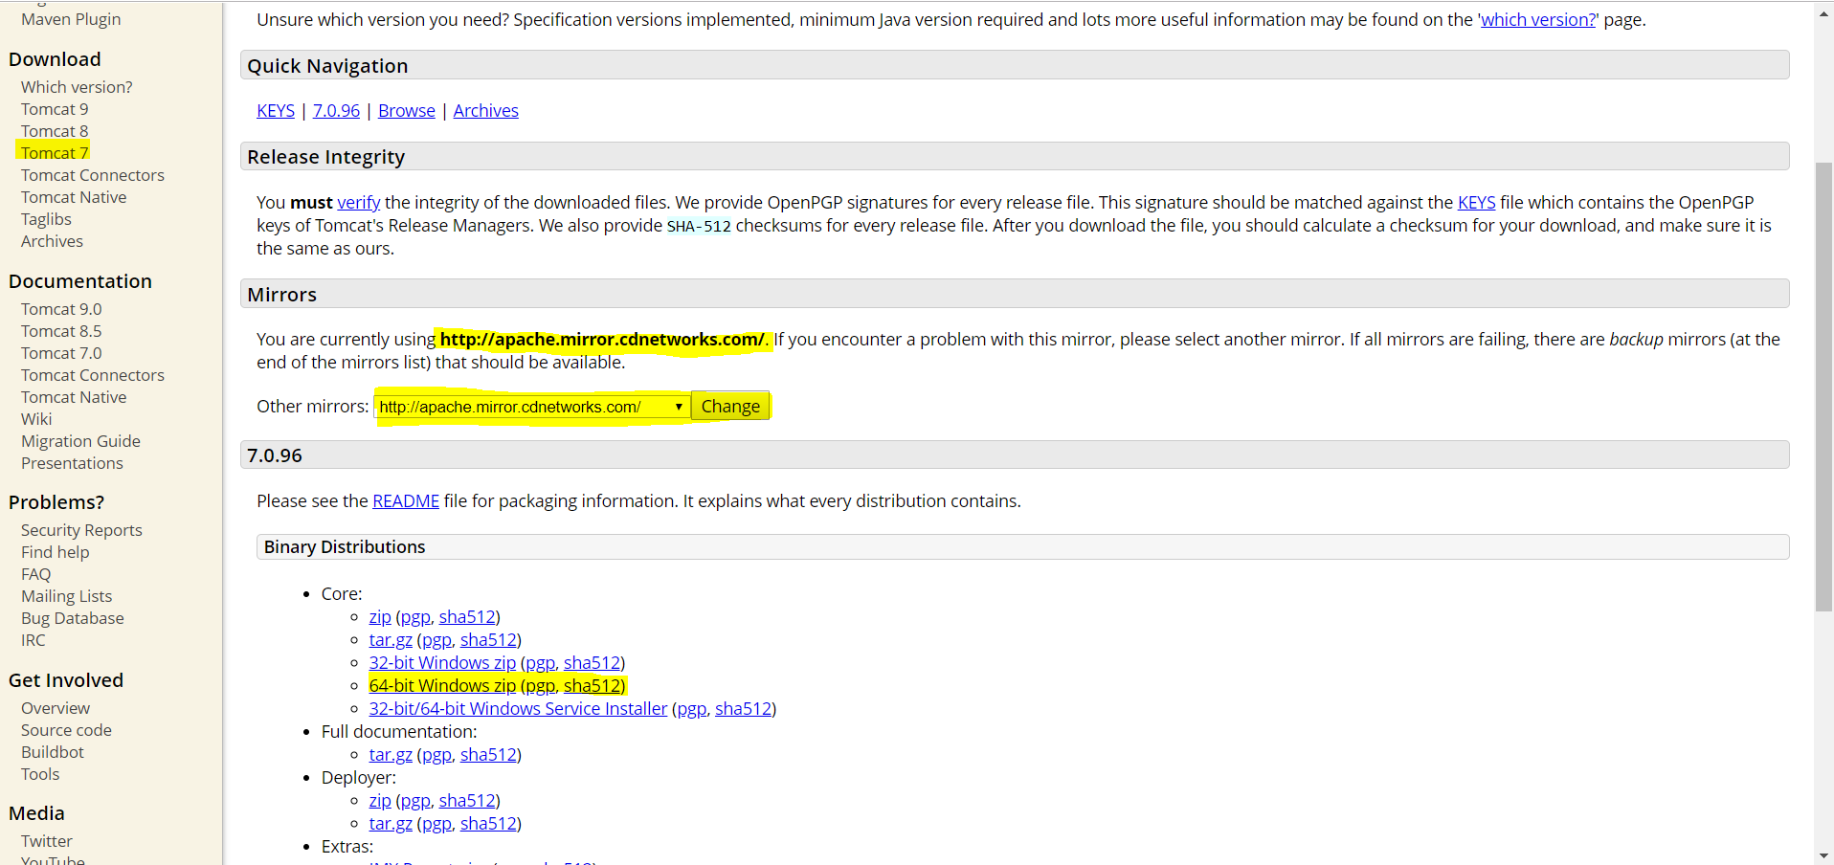The height and width of the screenshot is (865, 1834).
Task: Open Tomcat Native under Download
Action: tap(74, 197)
